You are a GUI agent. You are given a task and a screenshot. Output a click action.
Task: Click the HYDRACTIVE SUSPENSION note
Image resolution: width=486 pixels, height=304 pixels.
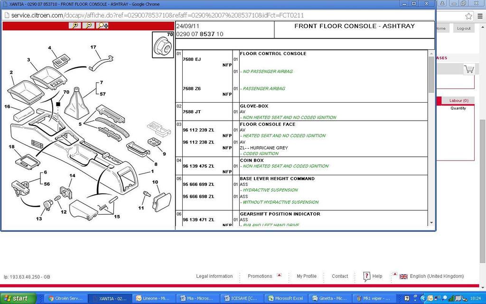pyautogui.click(x=270, y=190)
